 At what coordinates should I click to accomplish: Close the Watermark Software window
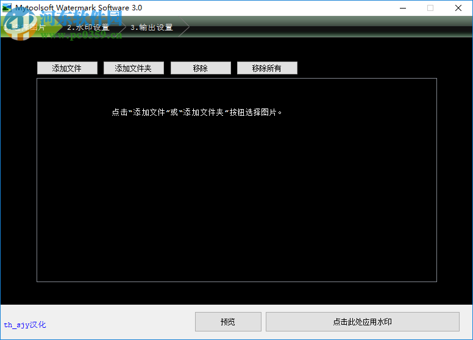pyautogui.click(x=458, y=8)
